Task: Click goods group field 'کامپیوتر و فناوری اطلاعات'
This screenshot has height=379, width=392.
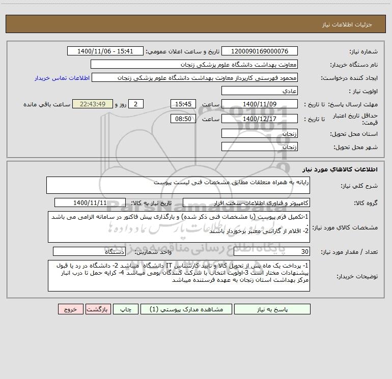Action: [246, 202]
